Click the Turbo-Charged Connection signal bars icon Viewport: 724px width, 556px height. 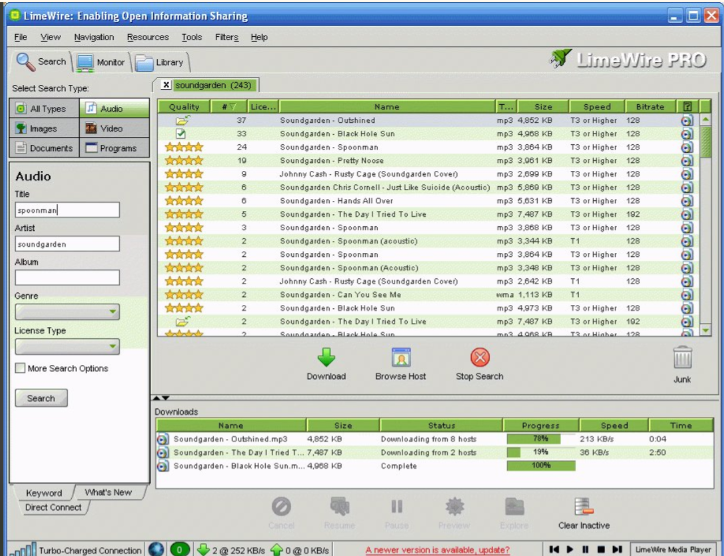pyautogui.click(x=23, y=550)
